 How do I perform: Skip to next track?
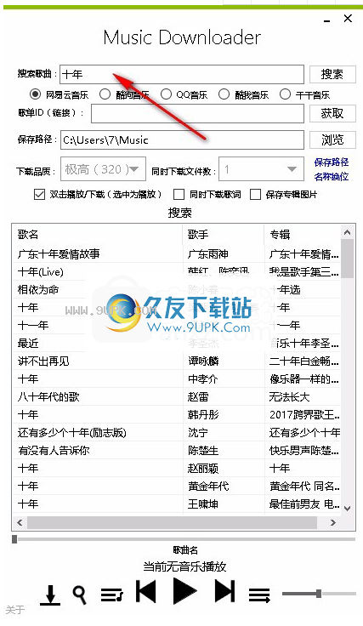click(x=224, y=591)
